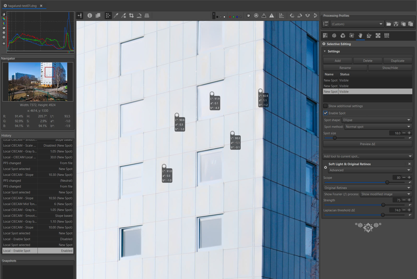The height and width of the screenshot is (279, 417).
Task: Activate the white balance color picker tool
Action: point(116,16)
